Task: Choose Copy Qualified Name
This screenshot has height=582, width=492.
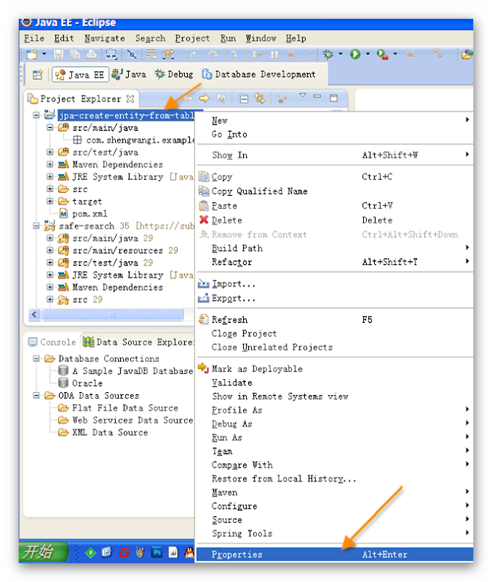Action: (335, 191)
